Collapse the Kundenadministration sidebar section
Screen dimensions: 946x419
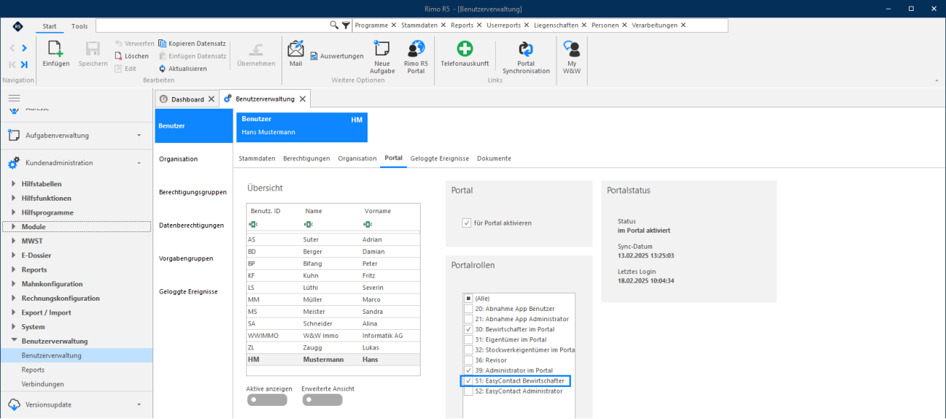coord(76,164)
